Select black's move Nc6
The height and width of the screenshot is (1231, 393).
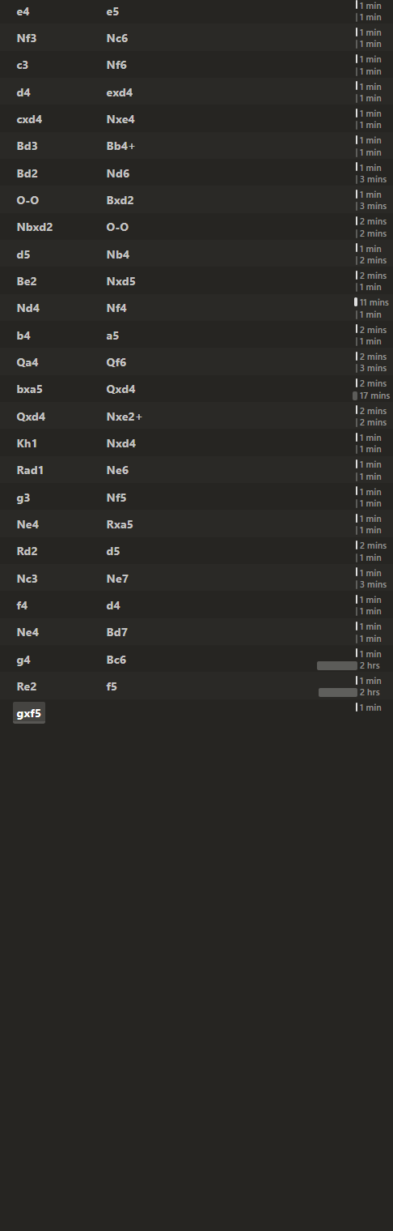(116, 38)
